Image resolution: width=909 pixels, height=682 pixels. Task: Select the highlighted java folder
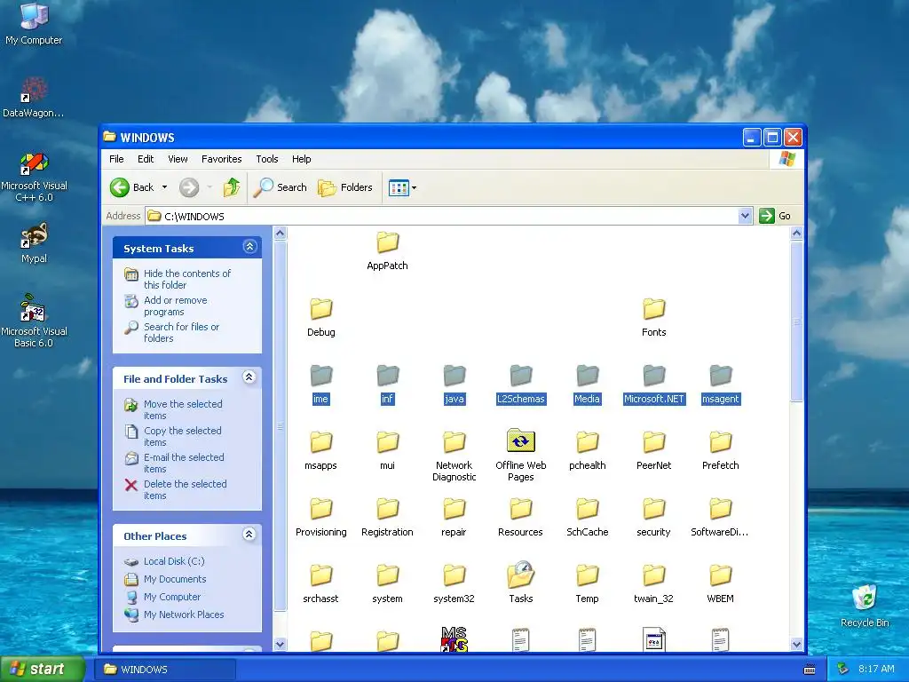pyautogui.click(x=454, y=385)
